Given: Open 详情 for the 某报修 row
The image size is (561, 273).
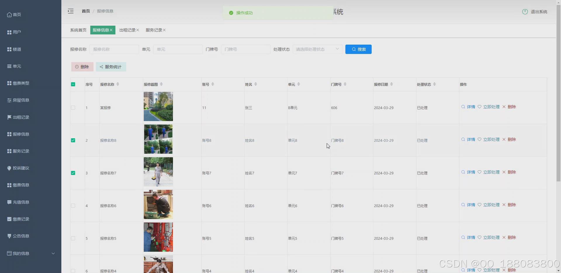Looking at the screenshot, I should click(470, 107).
